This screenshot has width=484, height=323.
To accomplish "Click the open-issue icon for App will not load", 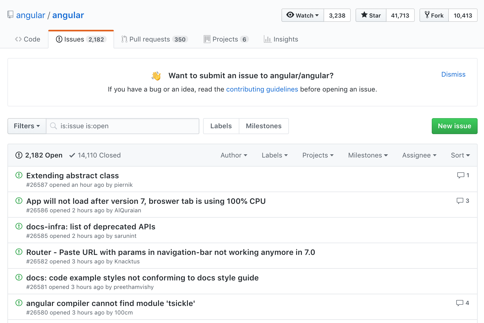I will [19, 201].
